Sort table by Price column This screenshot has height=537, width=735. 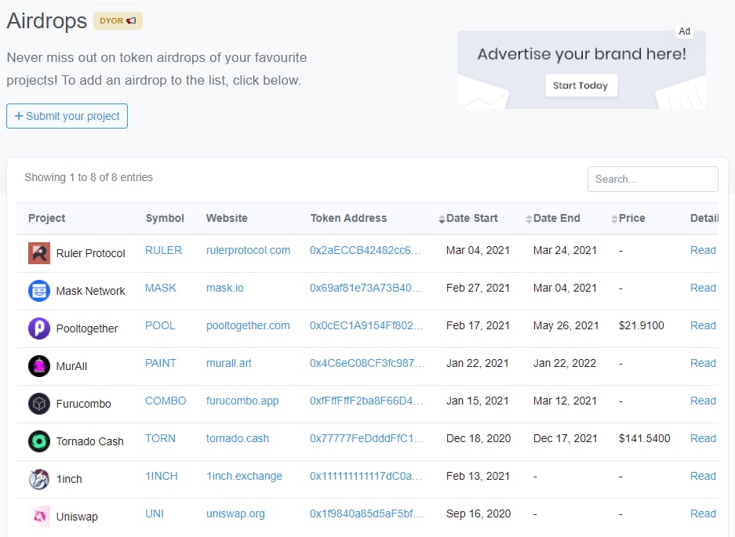pos(631,218)
